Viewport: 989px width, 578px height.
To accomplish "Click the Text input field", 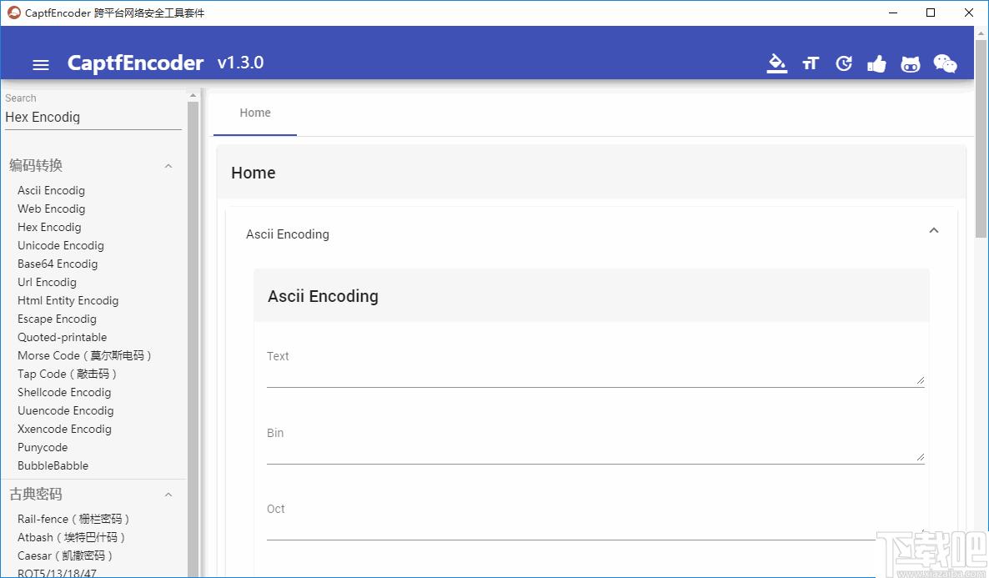I will pos(595,368).
